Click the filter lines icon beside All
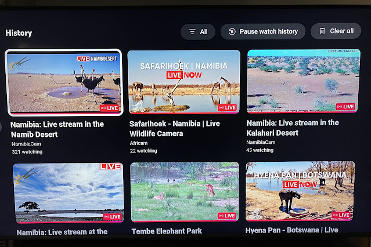Screen dimensions: 371x247 point(192,32)
